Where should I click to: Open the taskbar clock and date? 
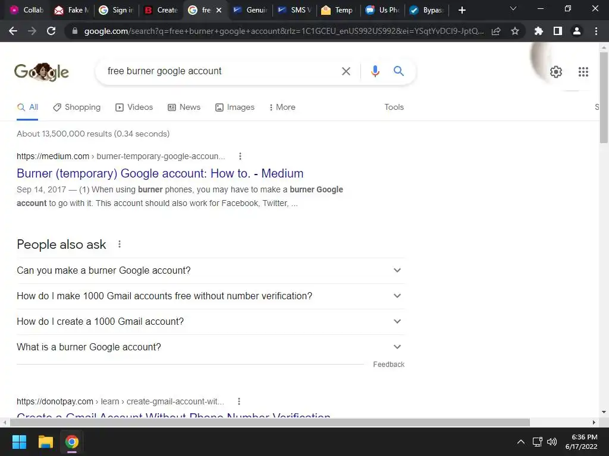point(582,442)
